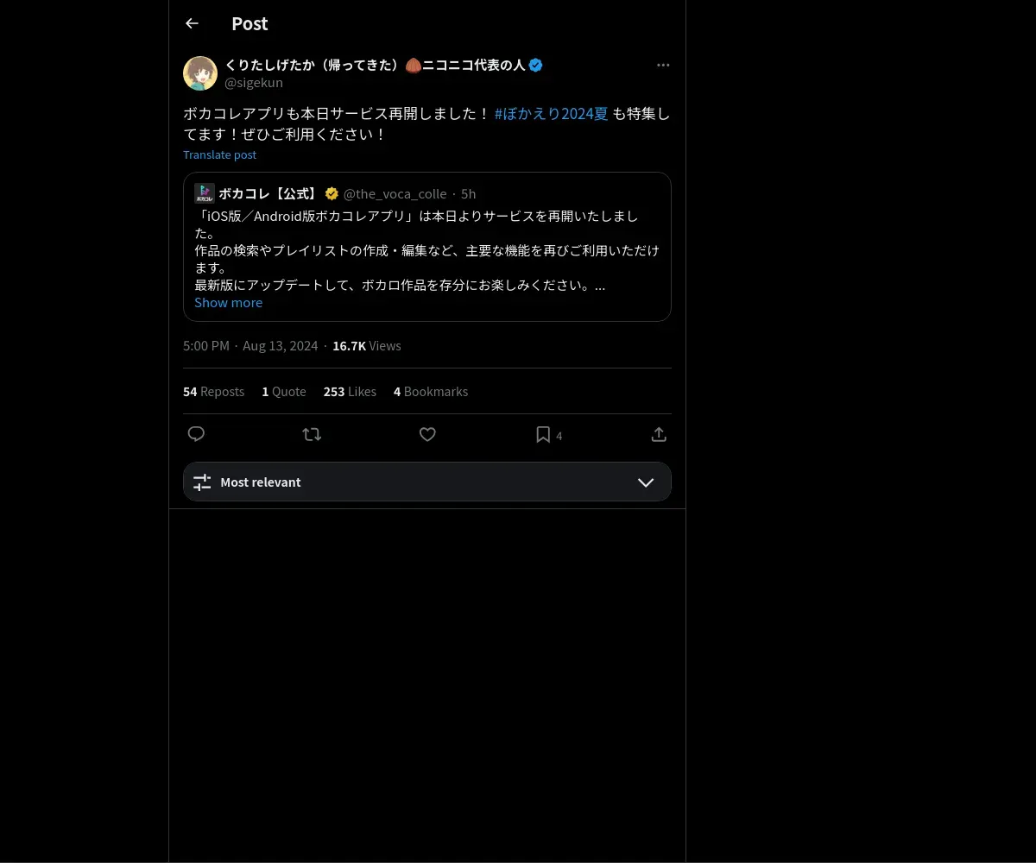
Task: Share the post using the upload icon
Action: [659, 434]
